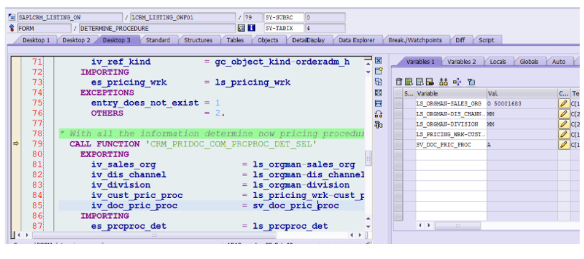Click the new tool icon with star
Viewport: 584px width, 259px height.
tap(379, 71)
